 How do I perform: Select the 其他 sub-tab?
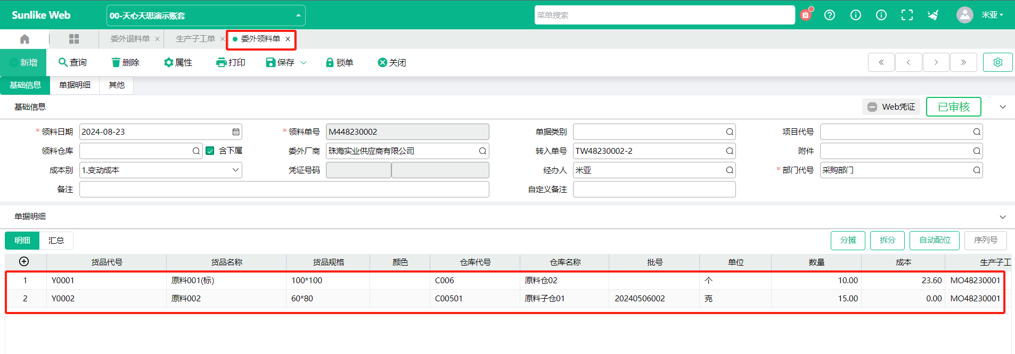117,85
